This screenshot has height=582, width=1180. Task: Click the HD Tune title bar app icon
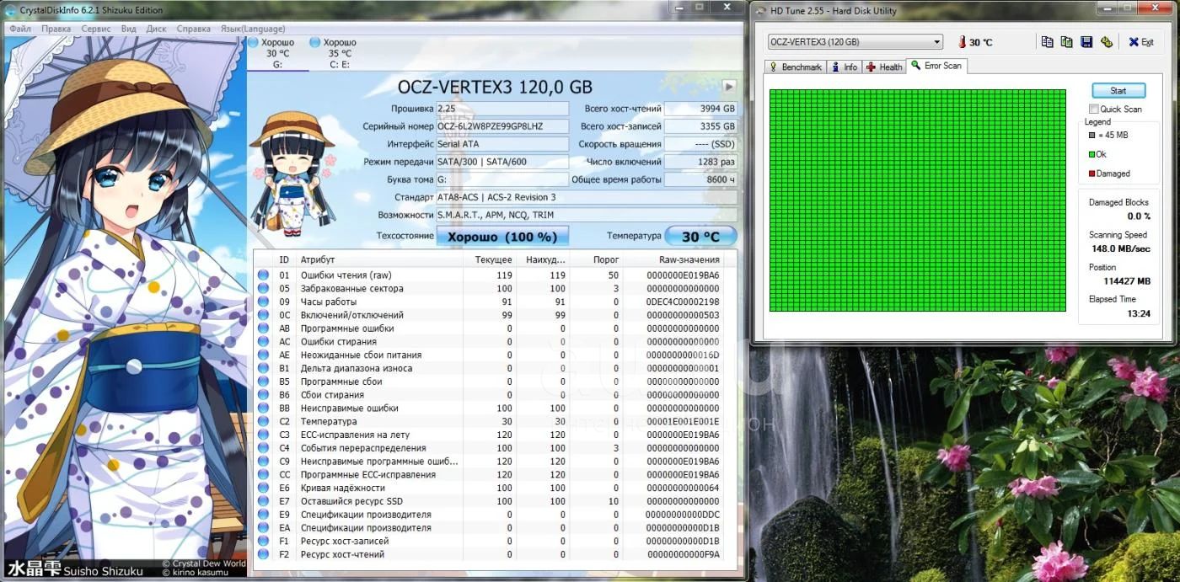759,11
